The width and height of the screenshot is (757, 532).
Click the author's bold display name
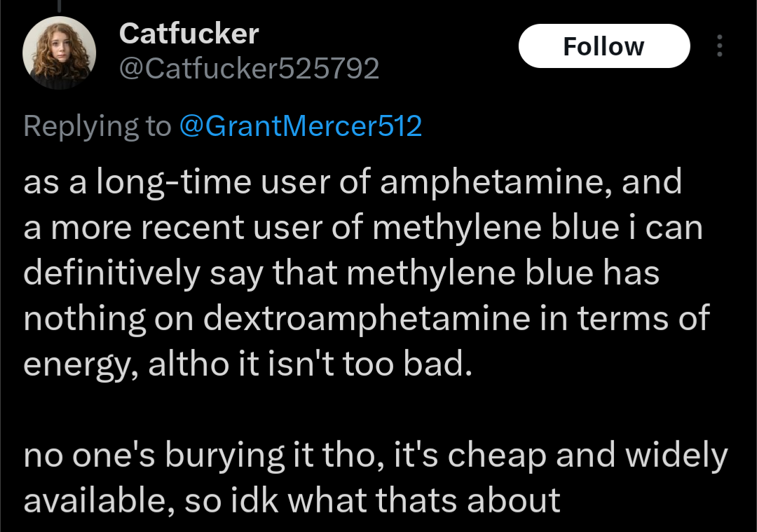(x=189, y=34)
